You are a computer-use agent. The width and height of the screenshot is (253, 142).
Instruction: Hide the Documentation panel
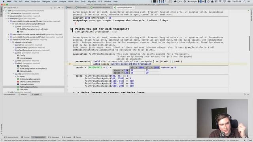click(248, 95)
